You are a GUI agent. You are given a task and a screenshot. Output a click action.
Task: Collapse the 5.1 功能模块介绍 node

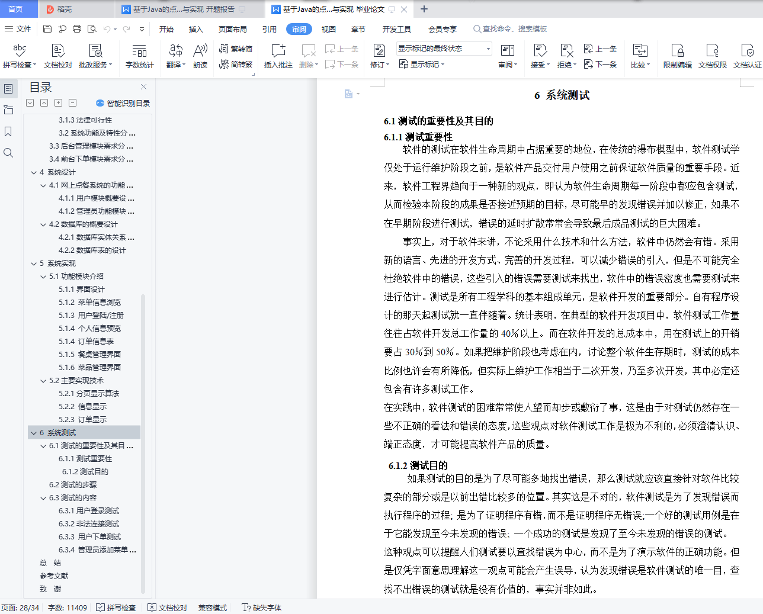coord(43,277)
